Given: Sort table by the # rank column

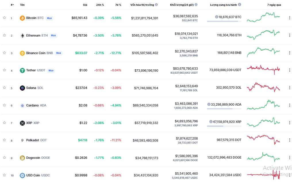Looking at the screenshot, I should click(12, 5).
